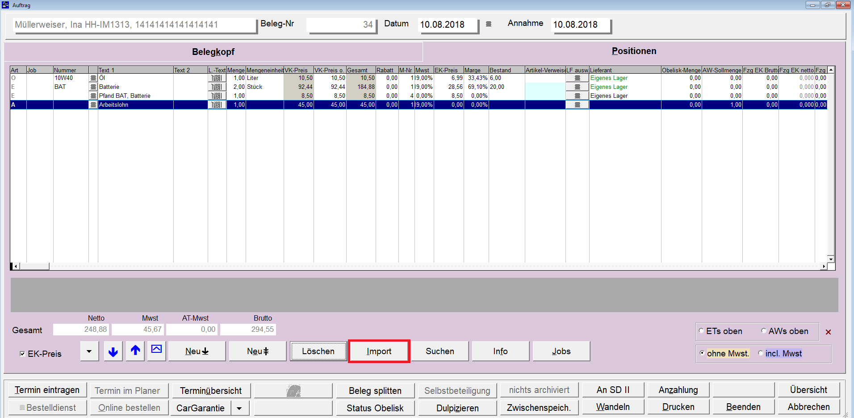
Task: Select ohne Mwst. radio option
Action: point(702,353)
